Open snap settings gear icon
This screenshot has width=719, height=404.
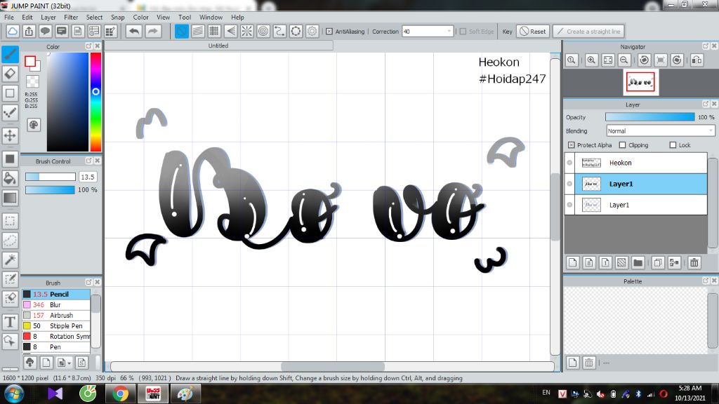(312, 31)
